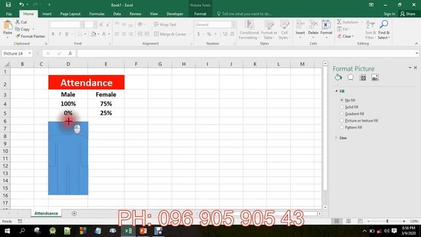Click the Insert cells icon
This screenshot has height=237, width=421.
click(300, 25)
